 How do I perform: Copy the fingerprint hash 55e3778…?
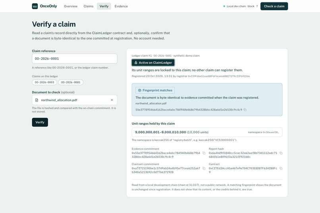click(x=245, y=109)
